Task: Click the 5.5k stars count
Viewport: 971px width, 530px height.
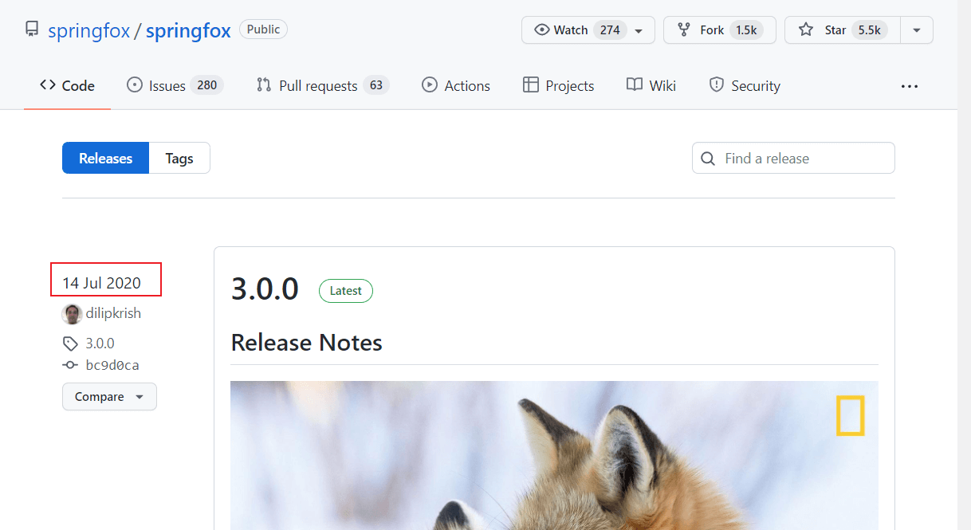Action: coord(869,29)
